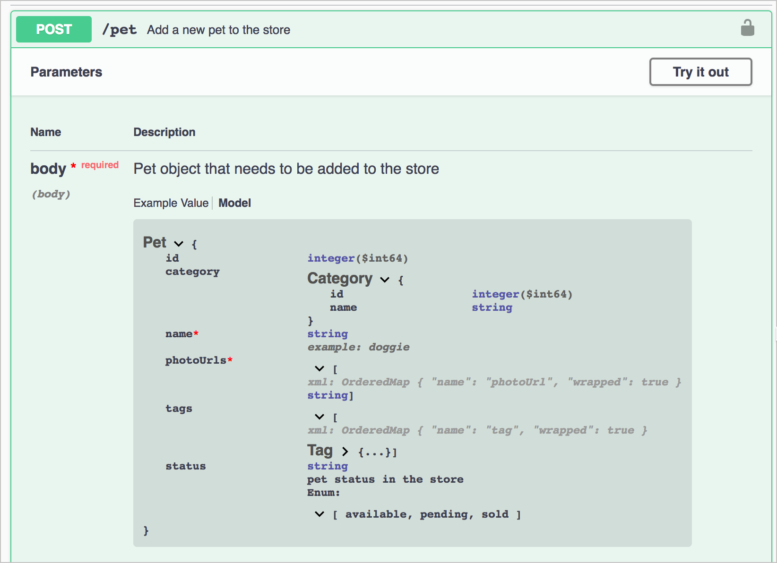777x563 pixels.
Task: Collapse the Pet model chevron
Action: pos(179,244)
